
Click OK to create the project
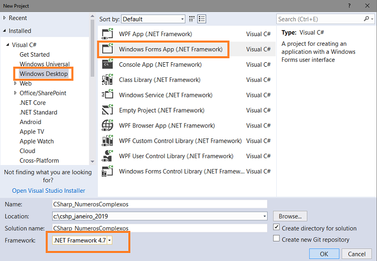(324, 254)
